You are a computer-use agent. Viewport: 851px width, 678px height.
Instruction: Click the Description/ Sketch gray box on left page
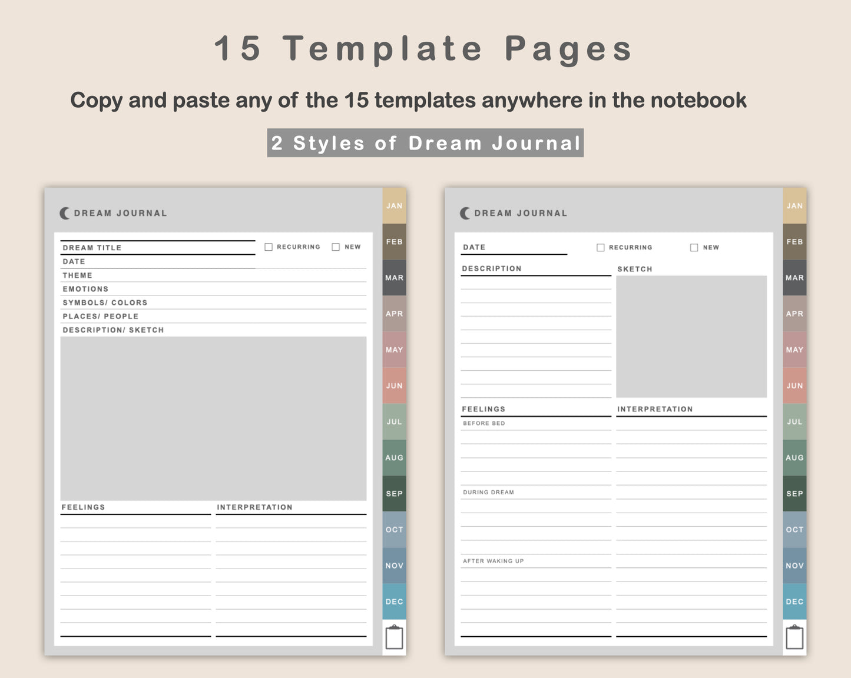tap(213, 418)
